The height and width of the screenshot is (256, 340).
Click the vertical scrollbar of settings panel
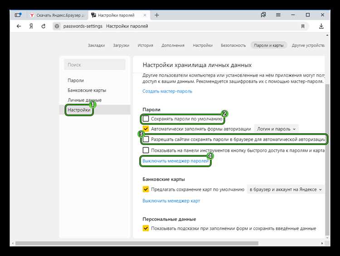pos(327,159)
